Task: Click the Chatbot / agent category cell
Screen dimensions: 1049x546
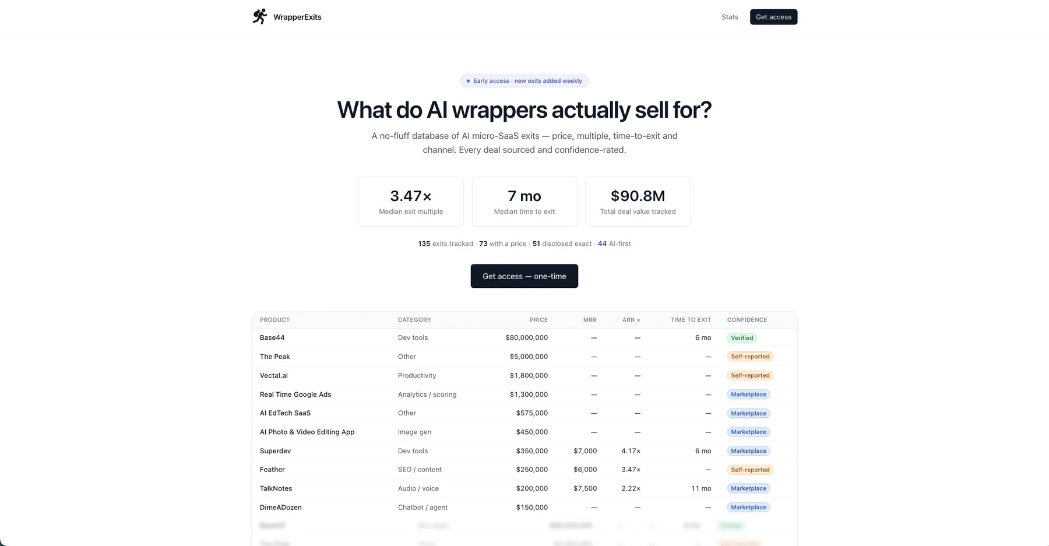Action: pos(423,508)
